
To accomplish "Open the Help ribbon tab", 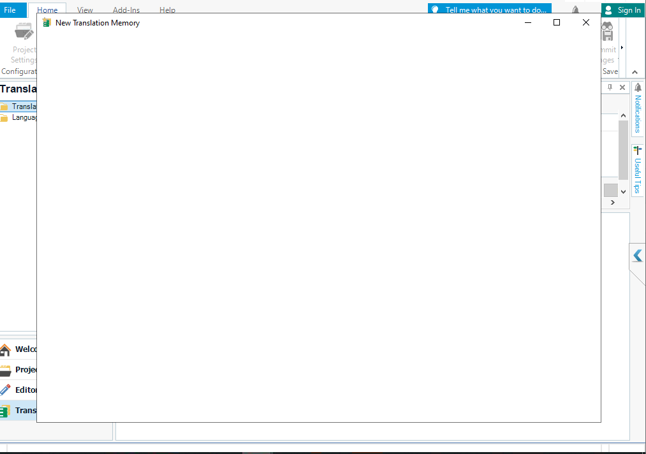I will pos(167,10).
